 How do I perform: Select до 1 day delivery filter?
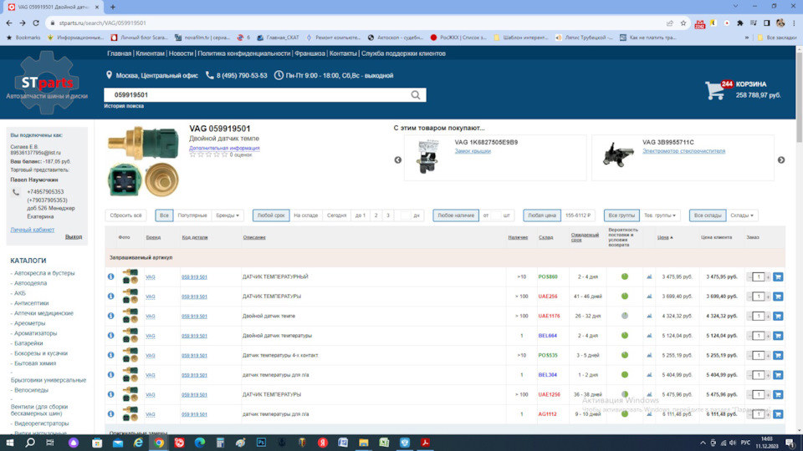(361, 215)
